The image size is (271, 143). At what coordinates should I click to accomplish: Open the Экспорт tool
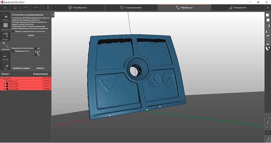click(x=5, y=56)
